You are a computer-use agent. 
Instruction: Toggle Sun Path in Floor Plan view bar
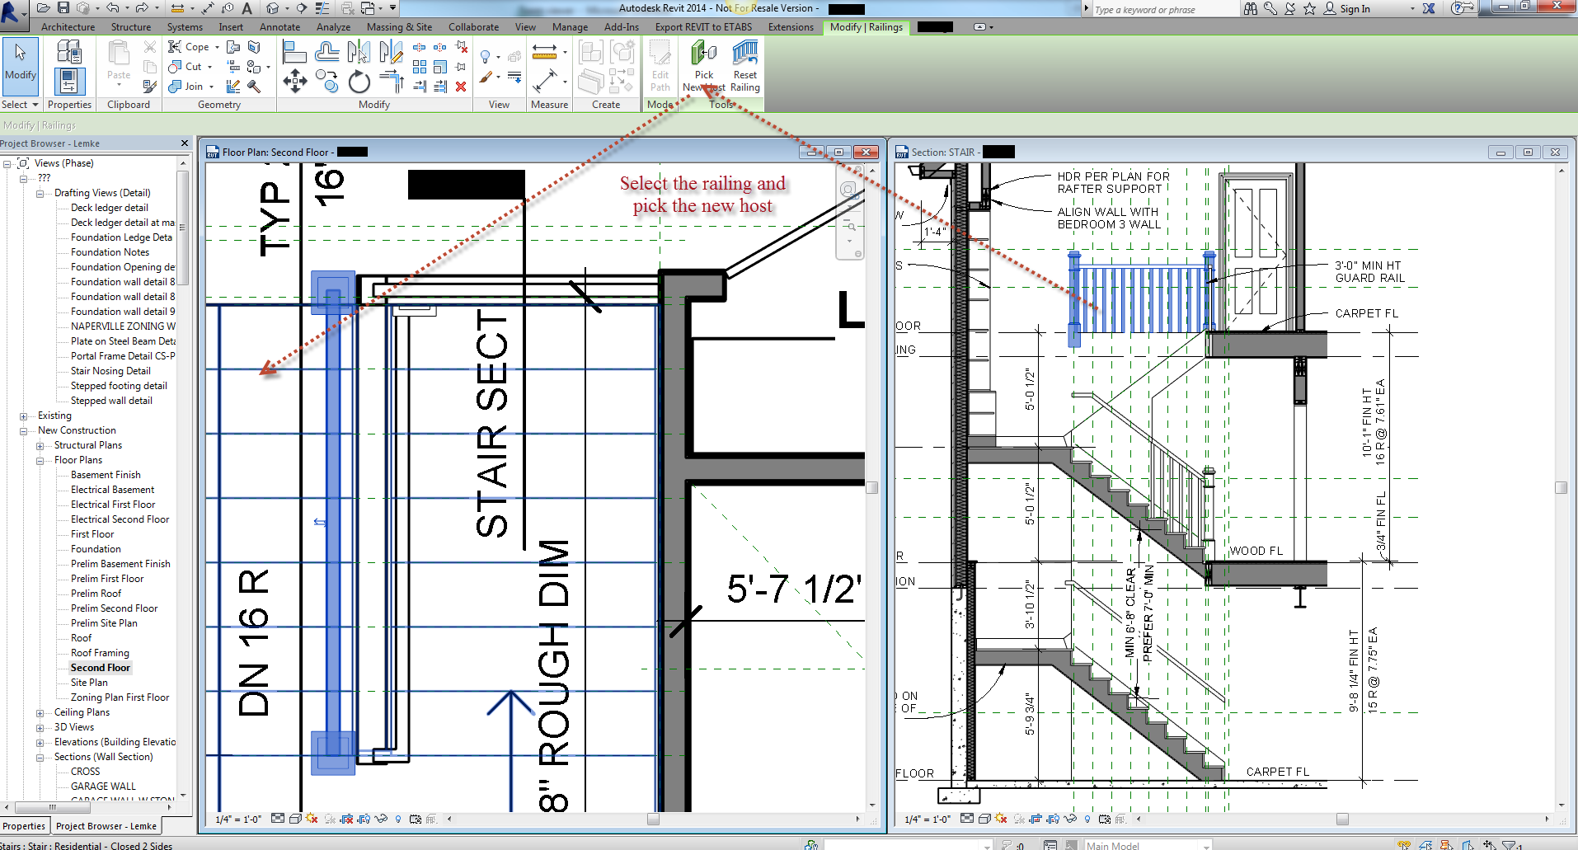[x=312, y=819]
